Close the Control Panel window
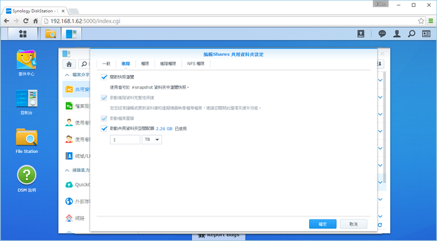Viewport: 437px width, 241px height. (382, 54)
